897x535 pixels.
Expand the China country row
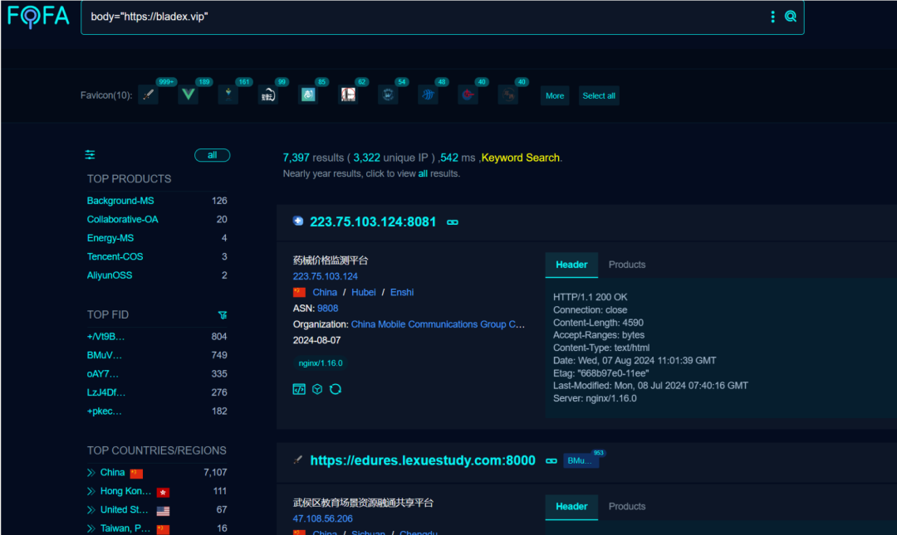[x=91, y=473]
